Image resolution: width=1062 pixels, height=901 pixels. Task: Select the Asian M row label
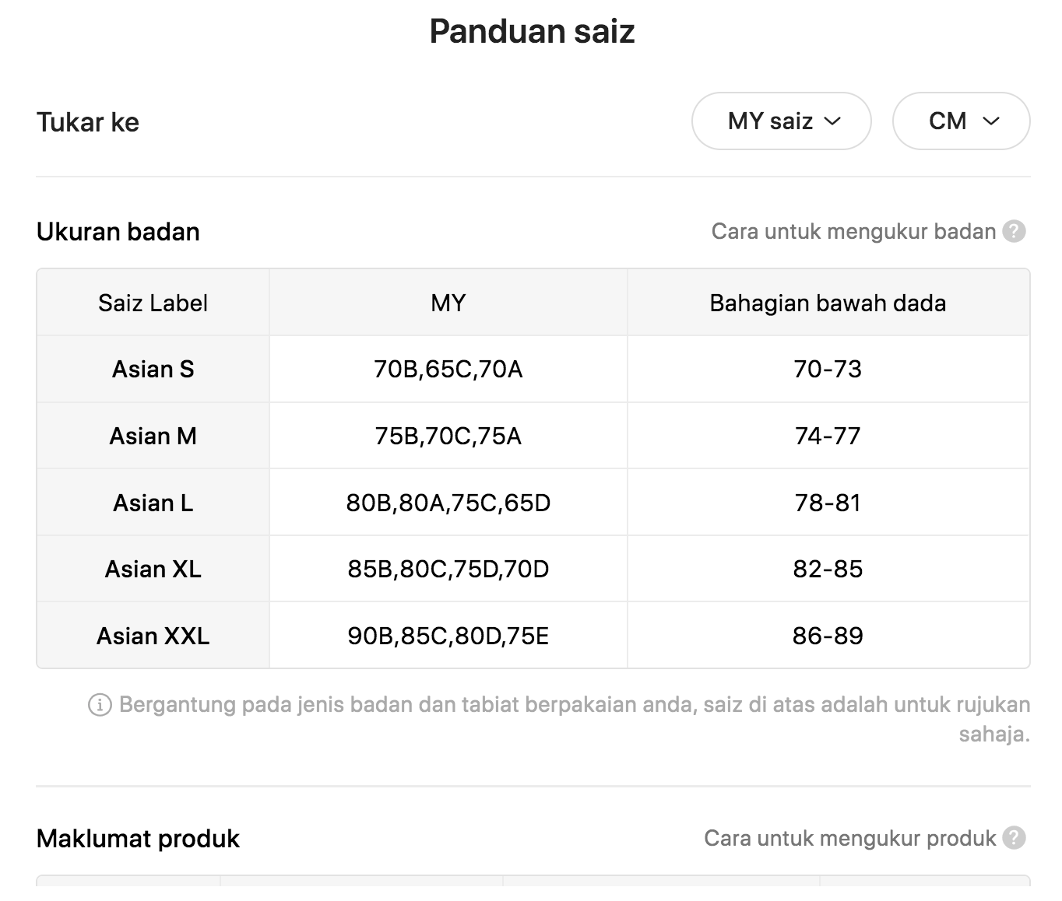pos(153,436)
